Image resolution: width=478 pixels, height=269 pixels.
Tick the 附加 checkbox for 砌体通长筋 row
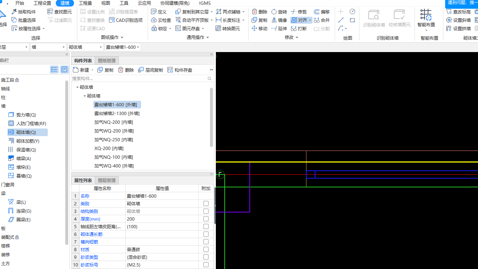[x=206, y=234]
